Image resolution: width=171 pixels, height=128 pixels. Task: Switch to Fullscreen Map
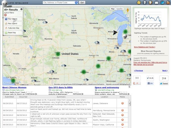[x=13, y=28]
